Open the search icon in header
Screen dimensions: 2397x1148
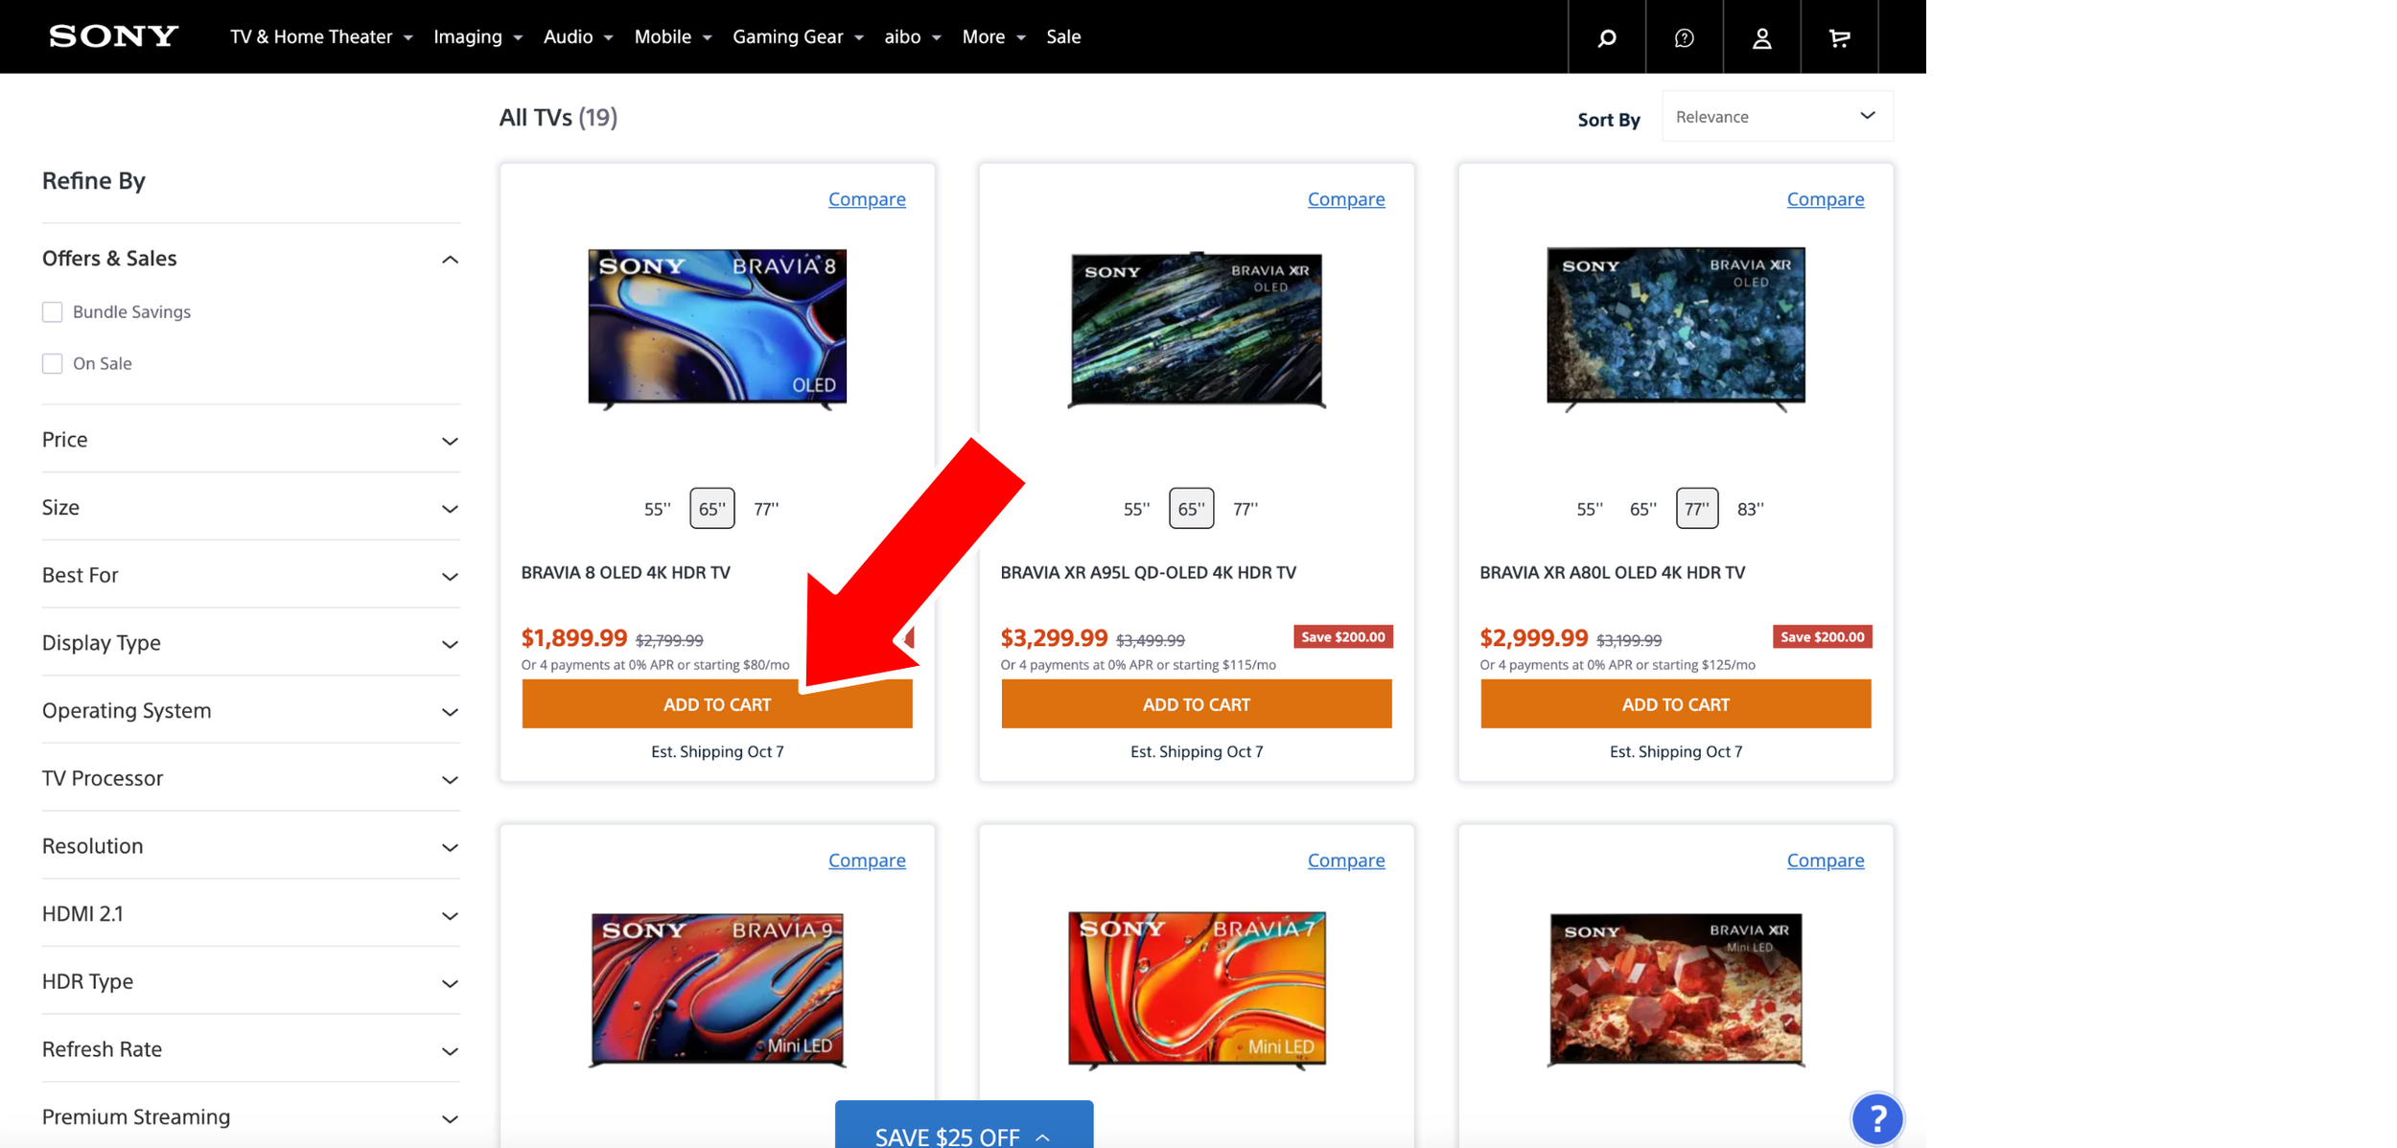coord(1607,37)
